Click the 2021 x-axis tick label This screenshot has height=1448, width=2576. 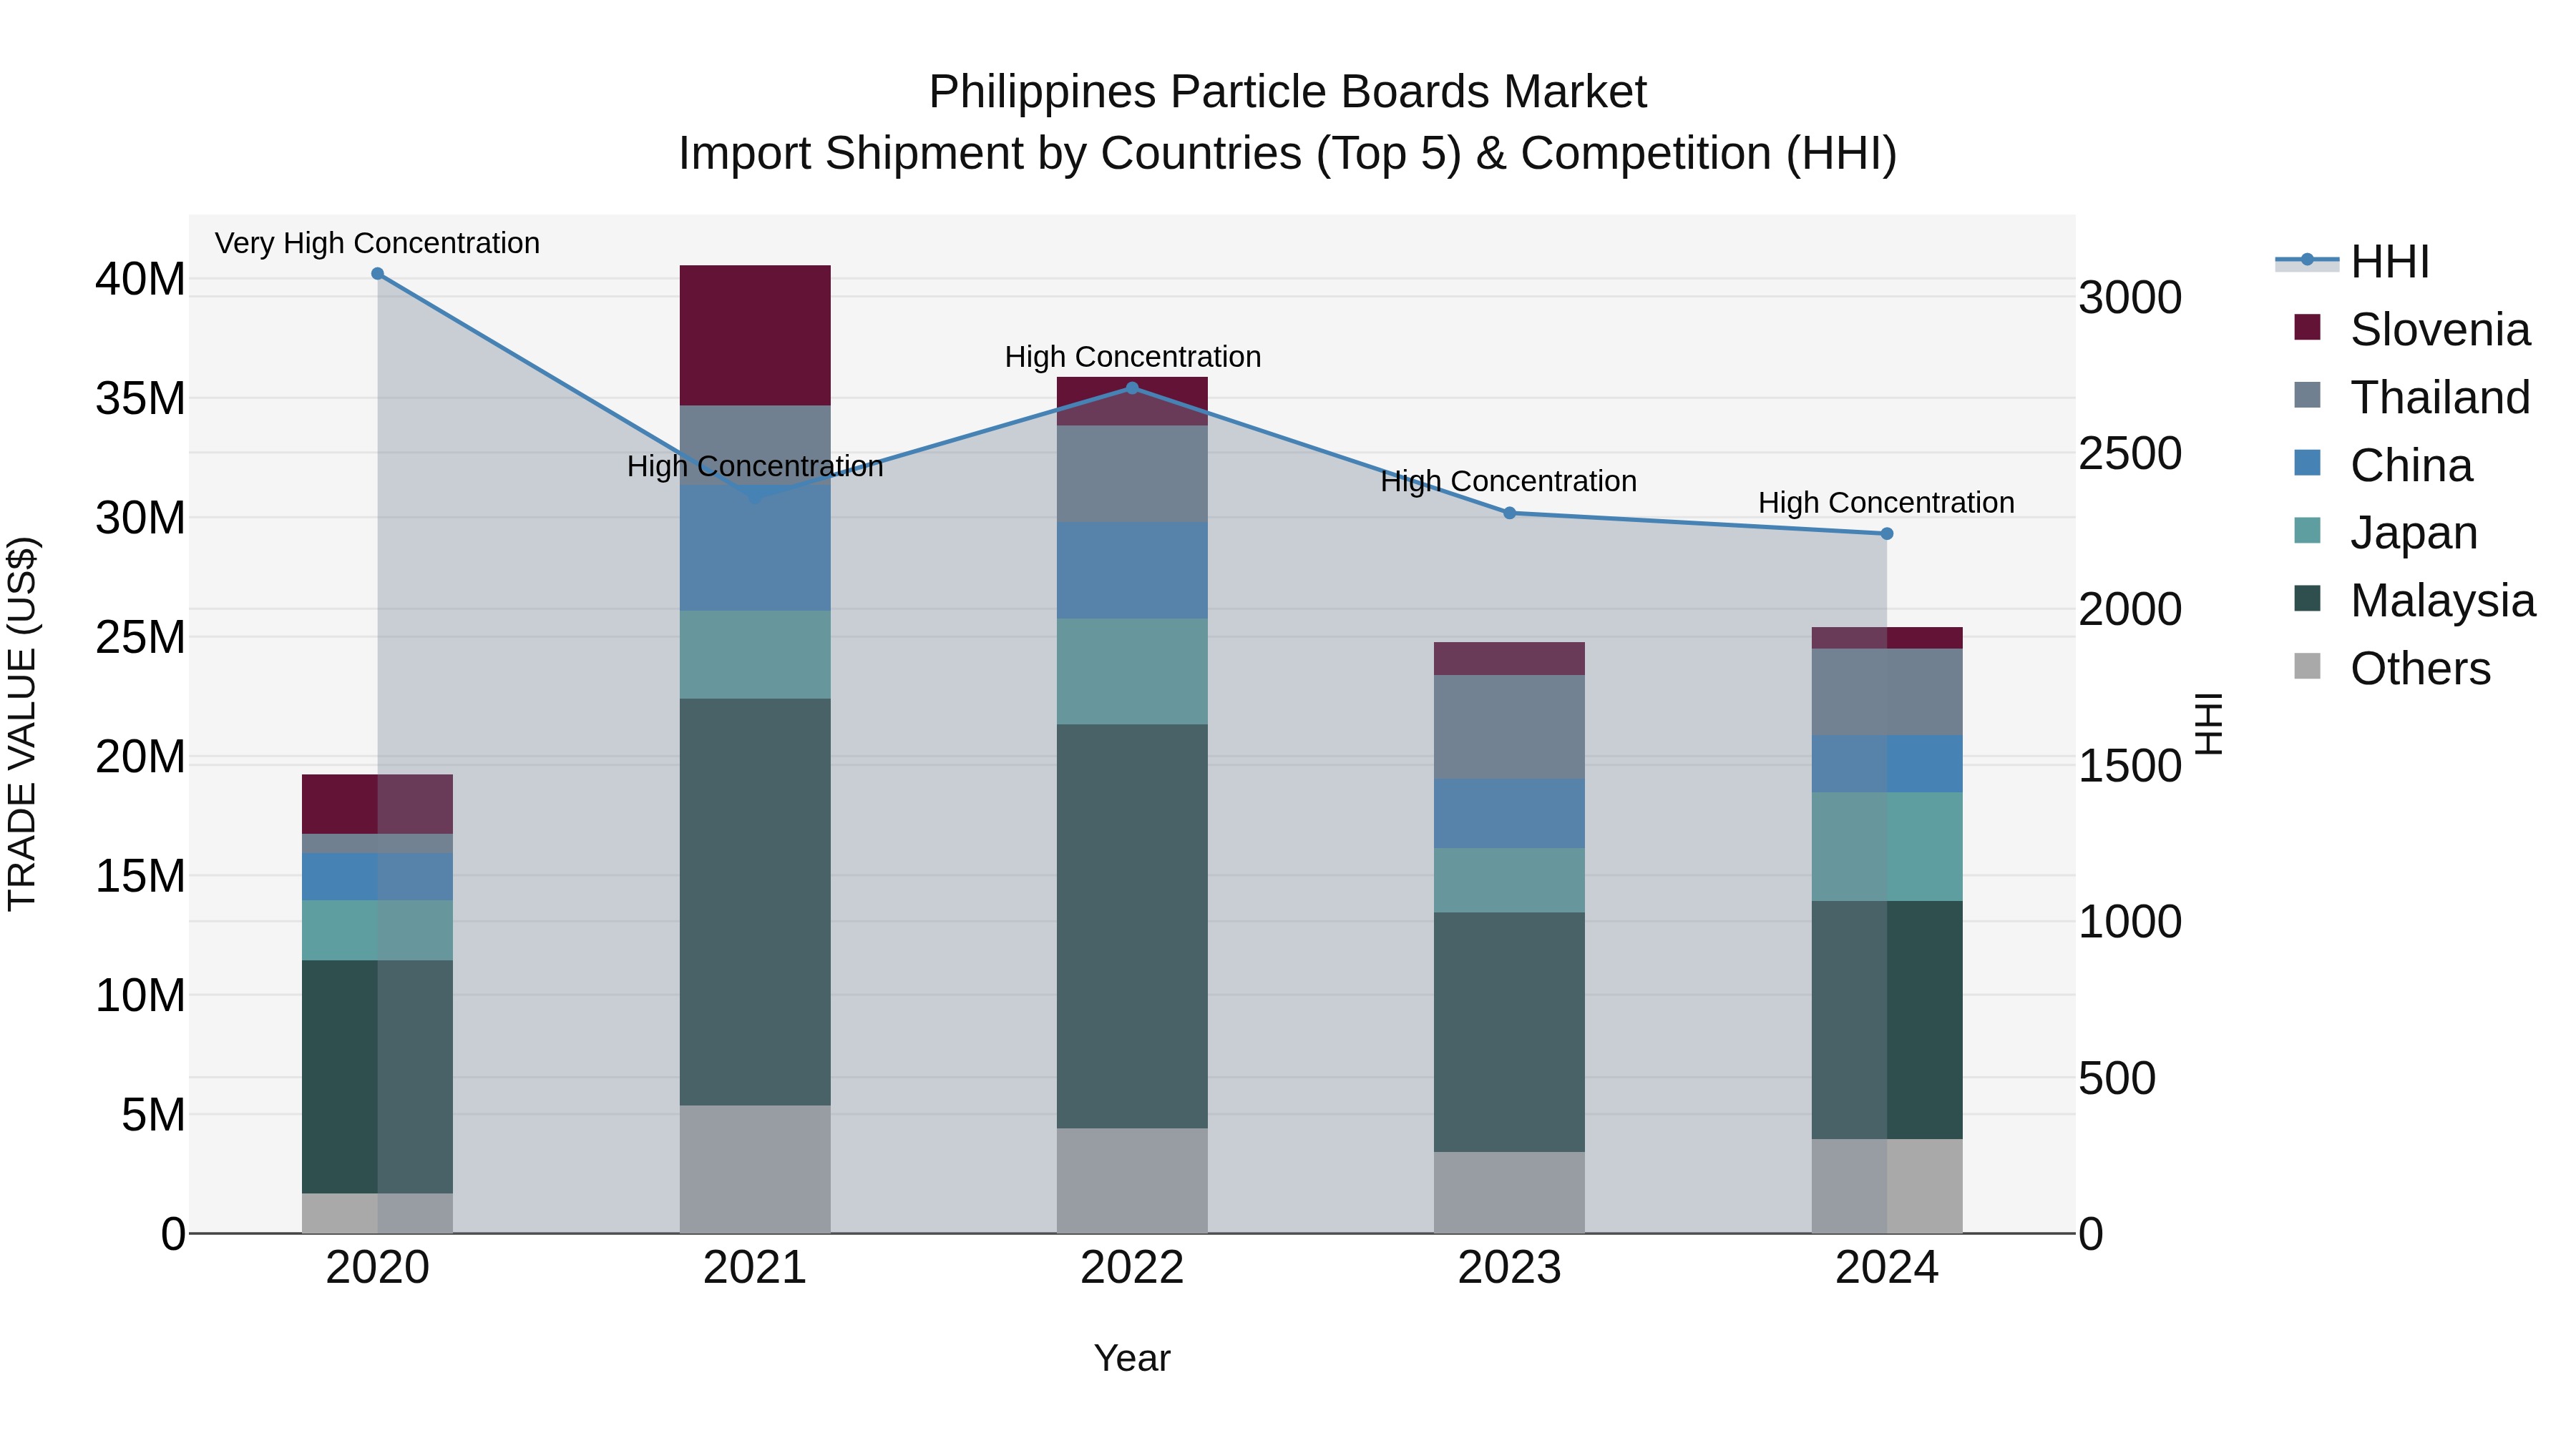(755, 1267)
